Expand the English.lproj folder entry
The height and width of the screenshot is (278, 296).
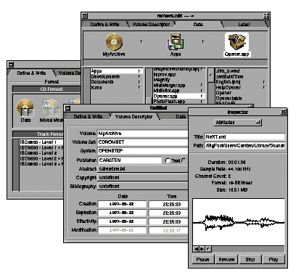(264, 82)
